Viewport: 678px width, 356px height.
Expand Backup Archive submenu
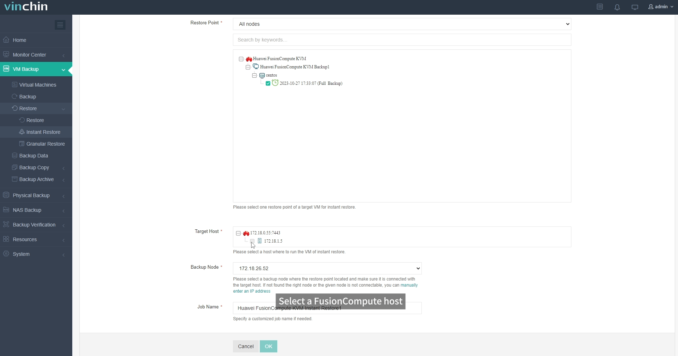36,179
